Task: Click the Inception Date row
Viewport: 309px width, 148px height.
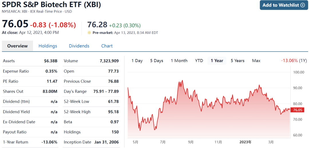Action: (91, 142)
